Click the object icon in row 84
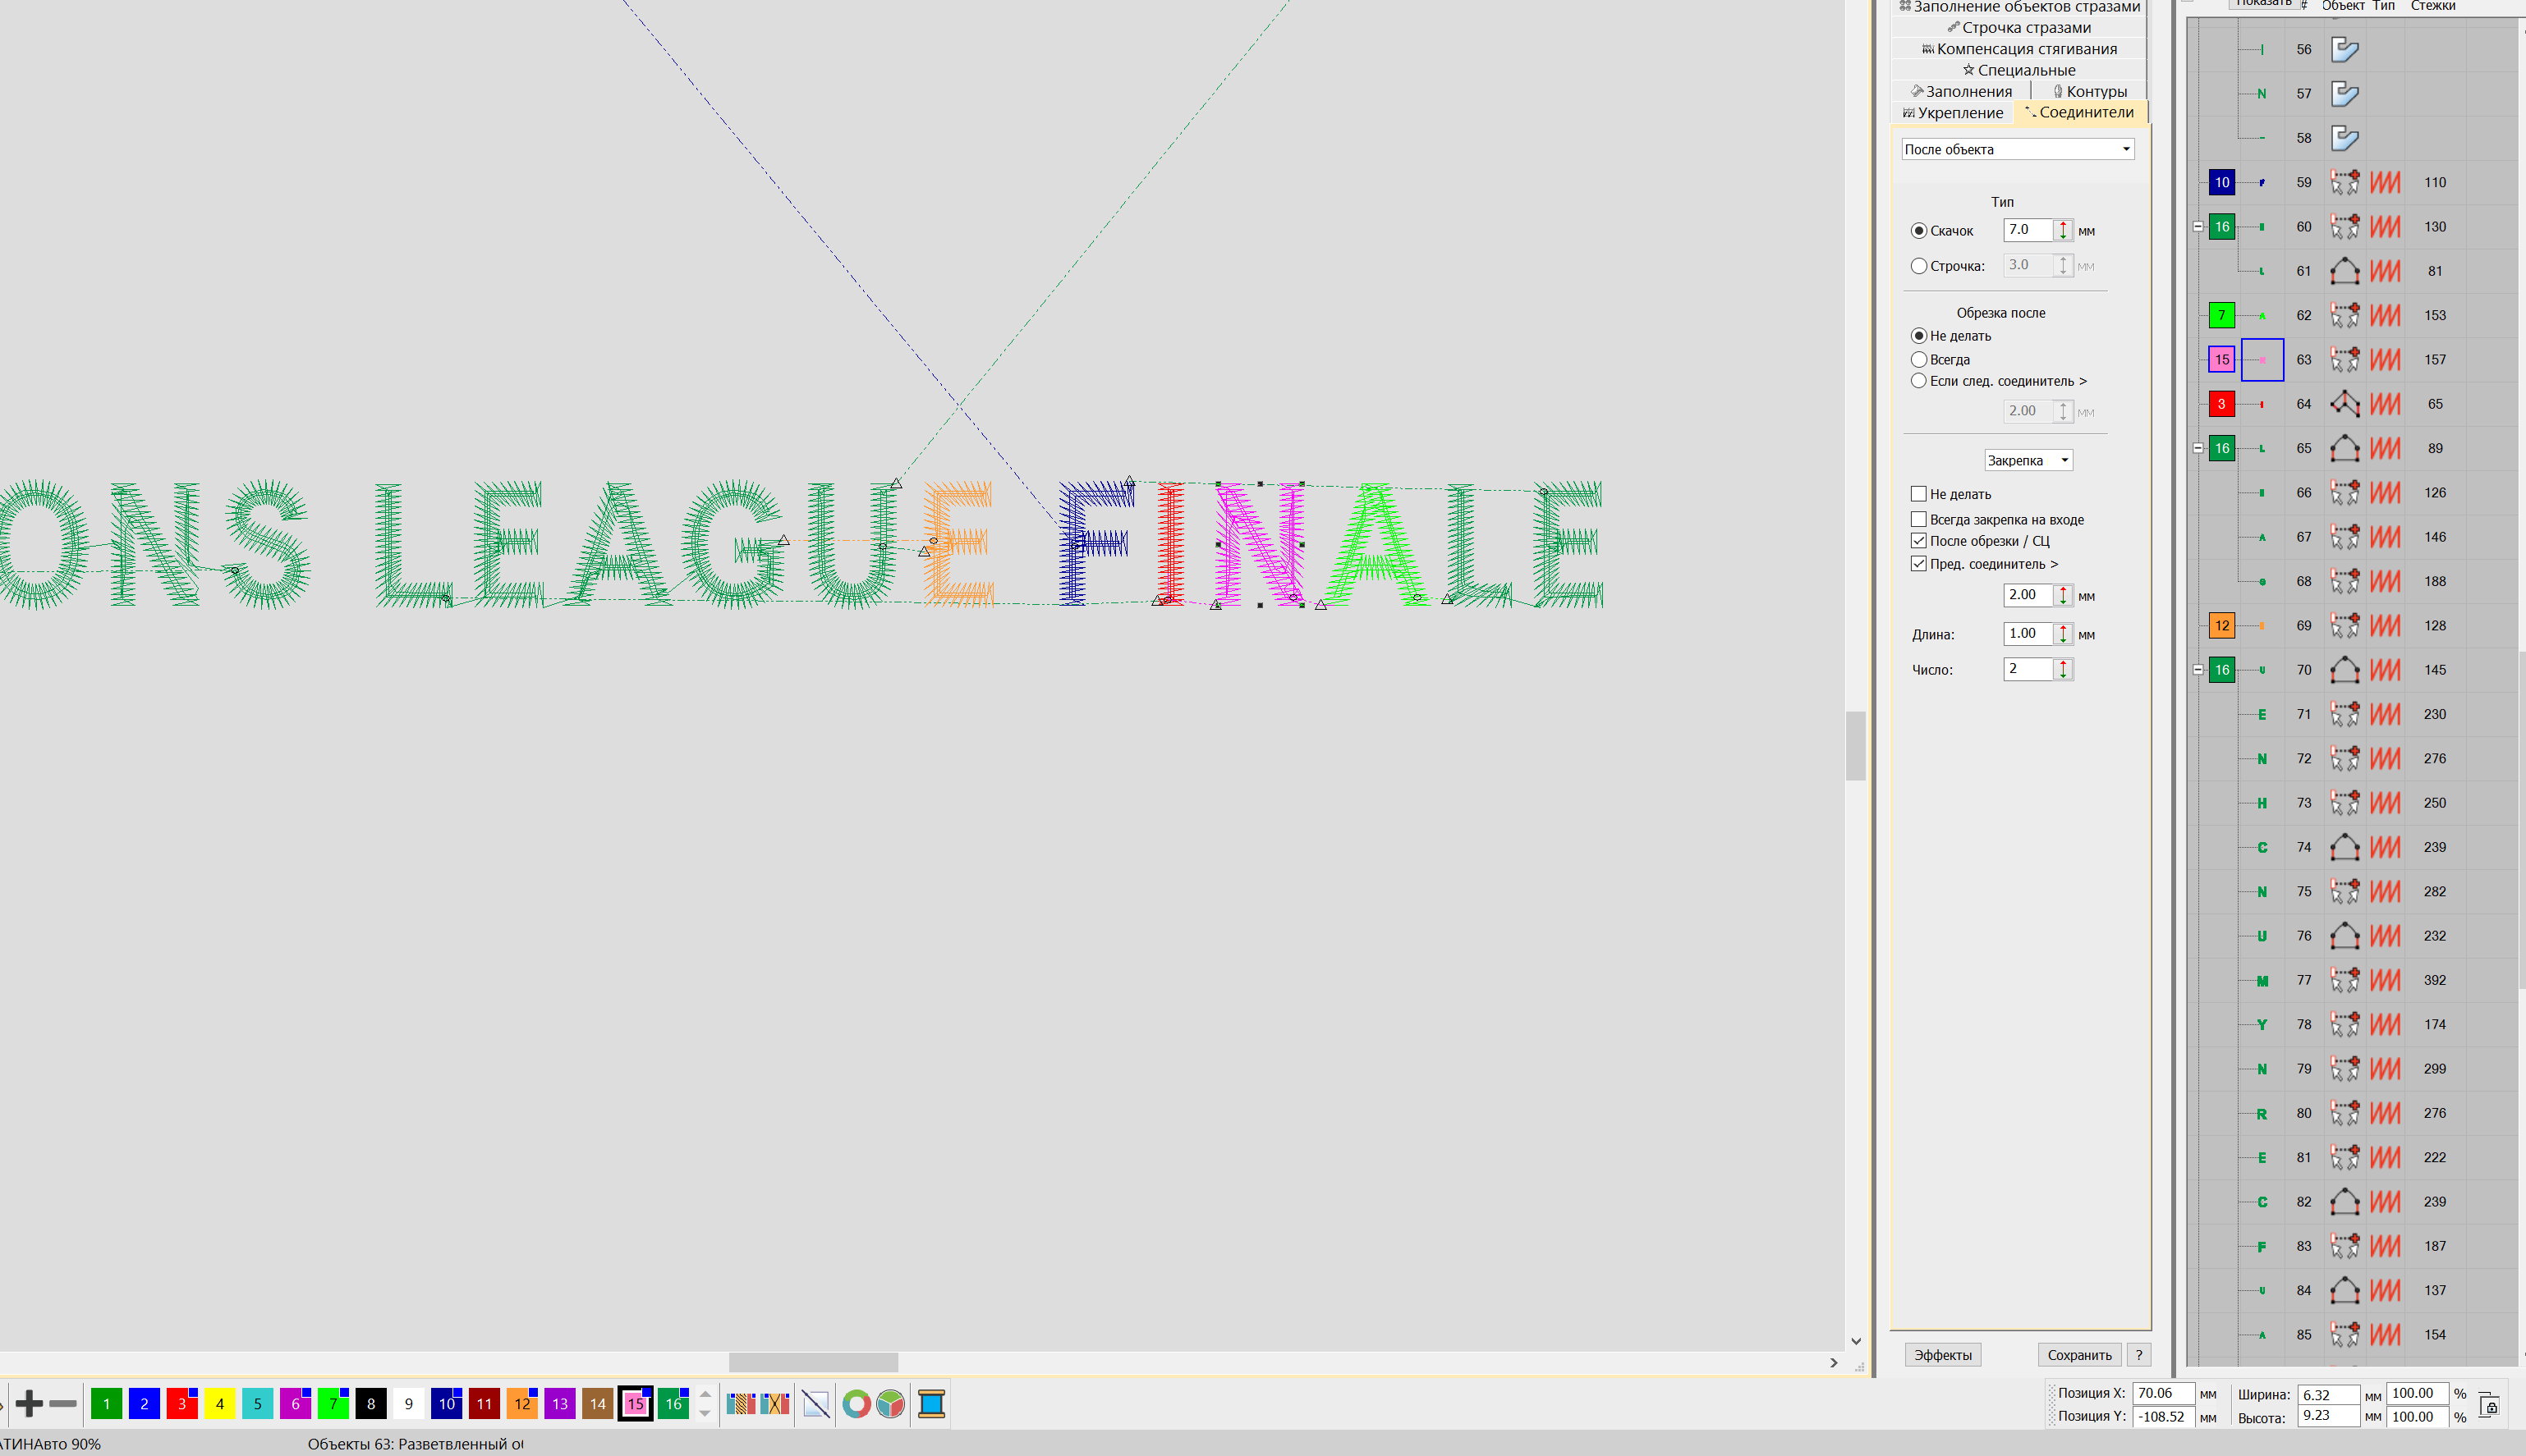The height and width of the screenshot is (1456, 2526). point(2345,1290)
